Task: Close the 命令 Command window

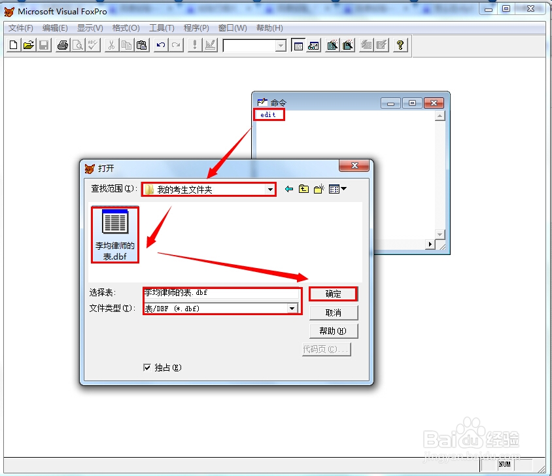Action: click(434, 103)
